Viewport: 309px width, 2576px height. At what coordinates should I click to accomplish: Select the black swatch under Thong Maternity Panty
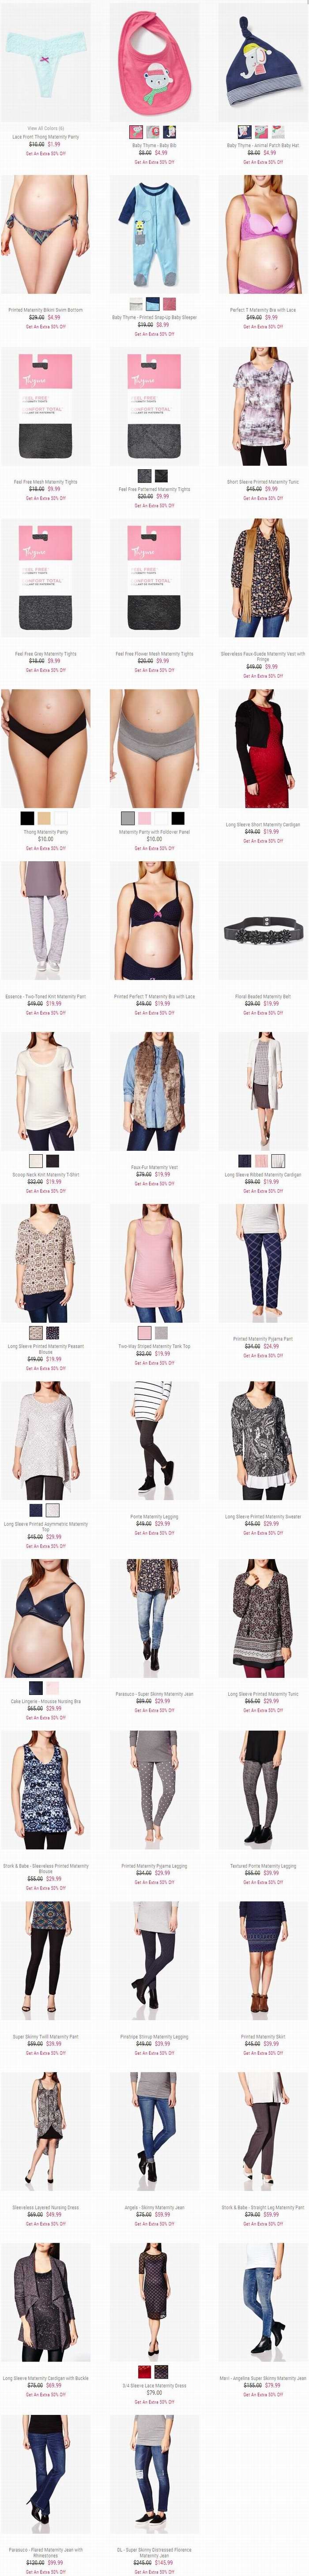27,817
